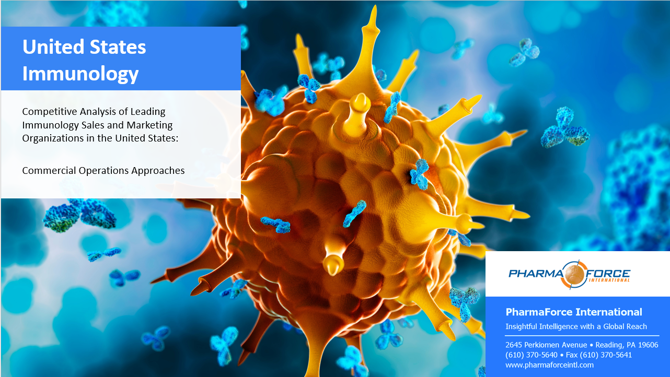Select the tall yellow spike atop the virus
The width and height of the screenshot is (670, 377).
coord(372,31)
